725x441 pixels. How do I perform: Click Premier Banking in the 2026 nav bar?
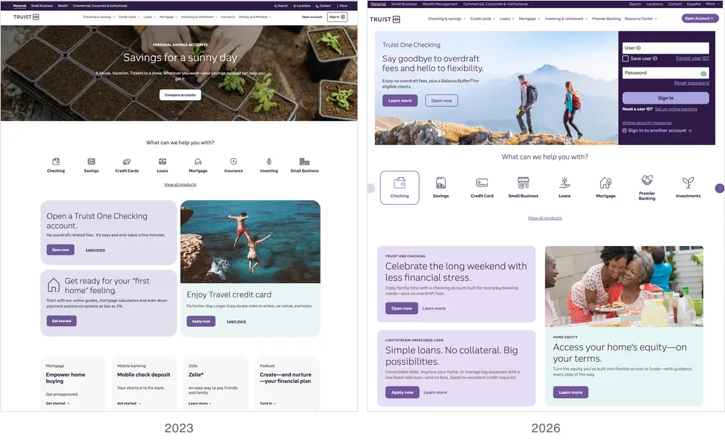(x=606, y=19)
